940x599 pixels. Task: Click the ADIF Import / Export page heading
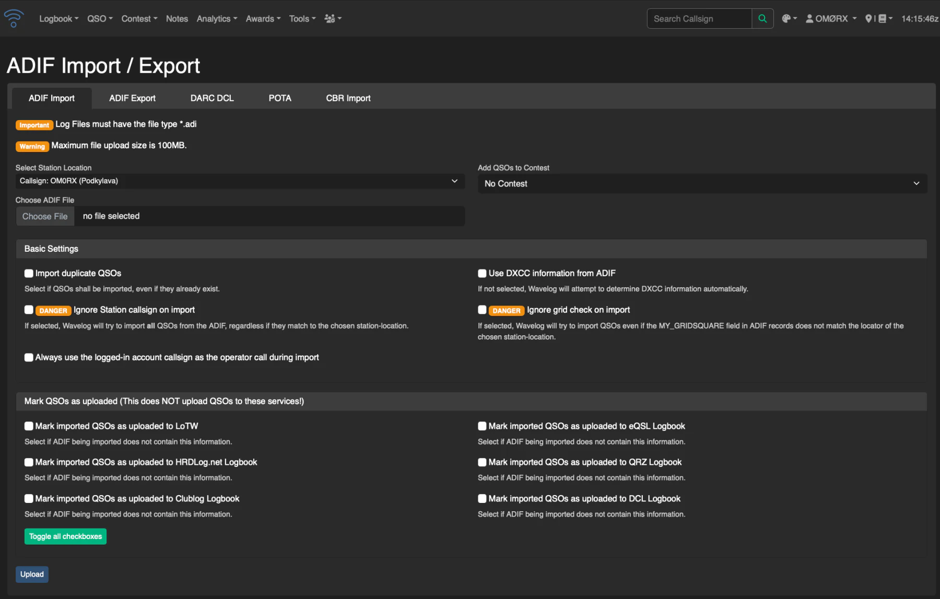coord(103,66)
